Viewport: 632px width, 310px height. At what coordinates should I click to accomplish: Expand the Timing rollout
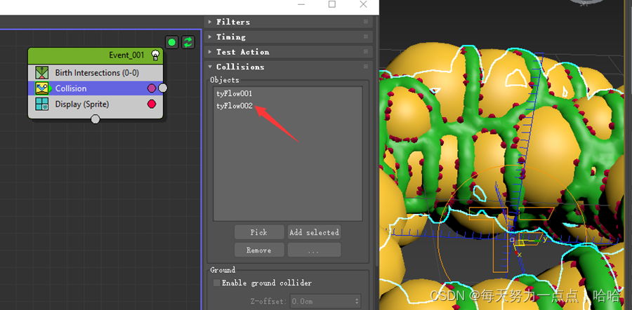(288, 36)
